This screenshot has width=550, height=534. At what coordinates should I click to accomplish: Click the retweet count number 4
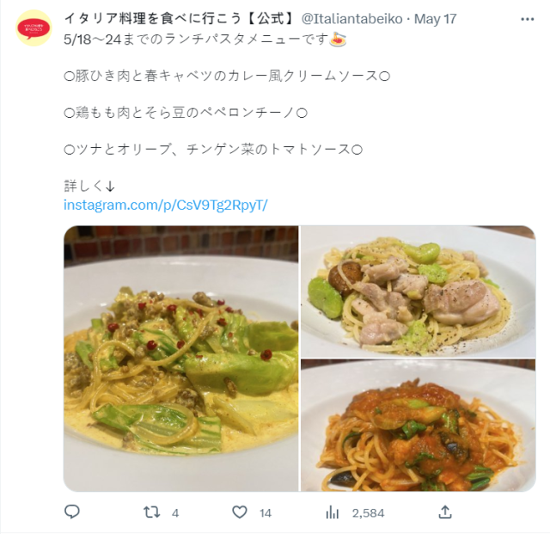175,513
